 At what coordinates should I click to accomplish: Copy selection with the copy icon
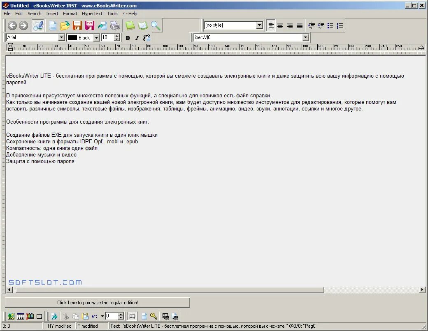coord(76,316)
